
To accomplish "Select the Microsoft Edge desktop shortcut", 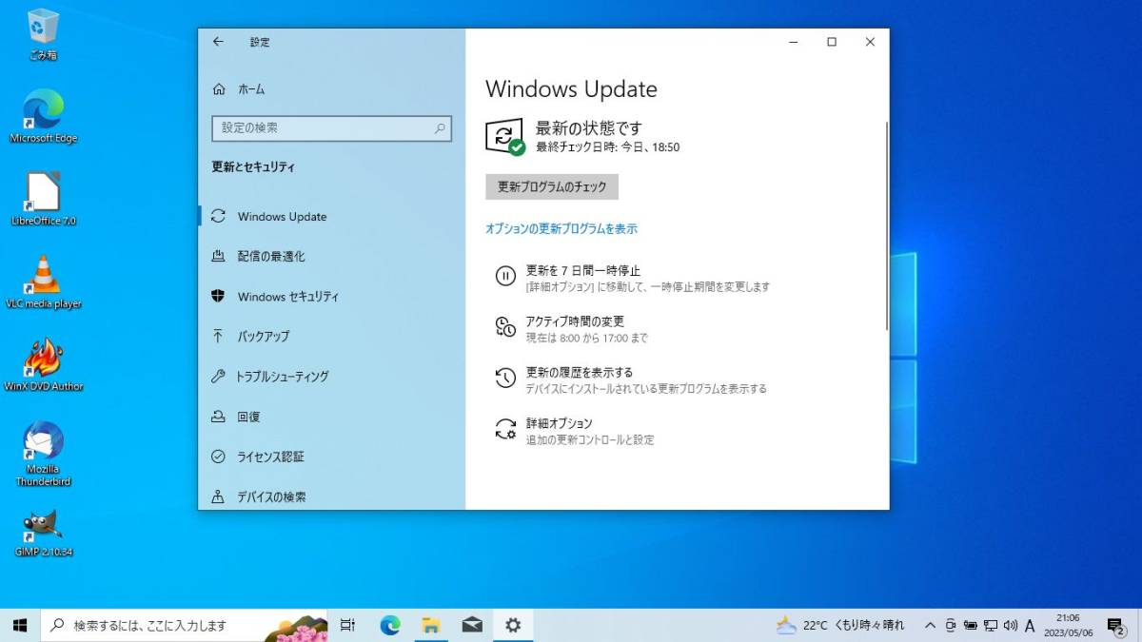I will [x=43, y=116].
